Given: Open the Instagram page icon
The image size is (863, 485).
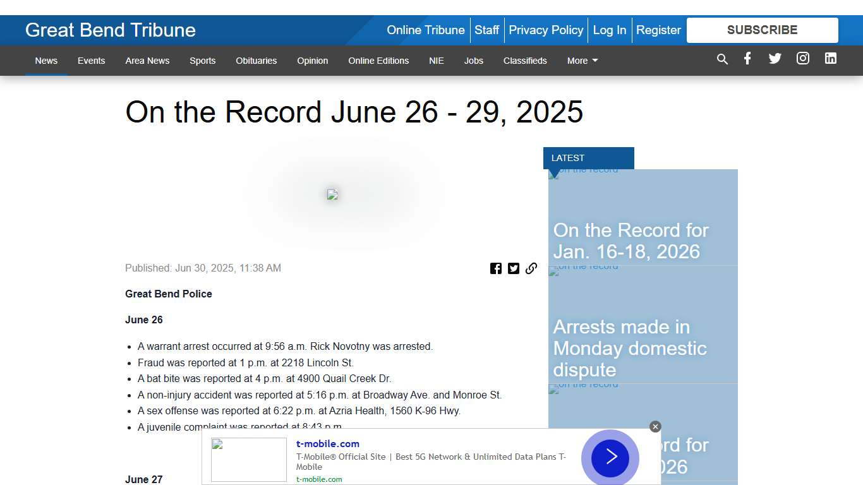Looking at the screenshot, I should tap(802, 59).
